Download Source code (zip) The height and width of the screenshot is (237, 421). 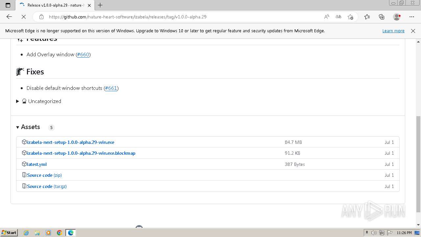44,175
